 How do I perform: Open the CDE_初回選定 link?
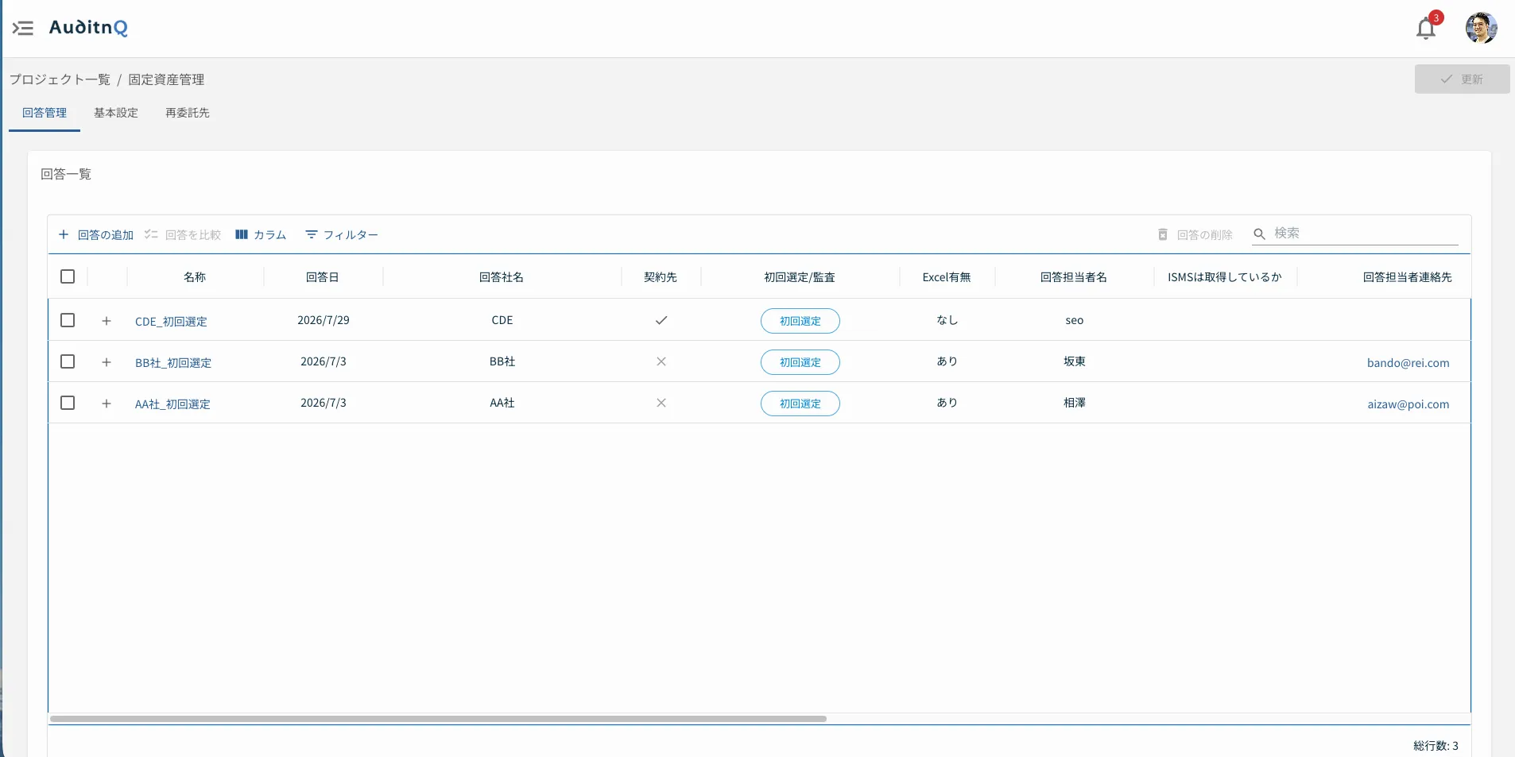171,321
